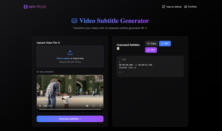Click the Generate Subtitles button
Viewport: 222px width, 131px height.
click(70, 119)
